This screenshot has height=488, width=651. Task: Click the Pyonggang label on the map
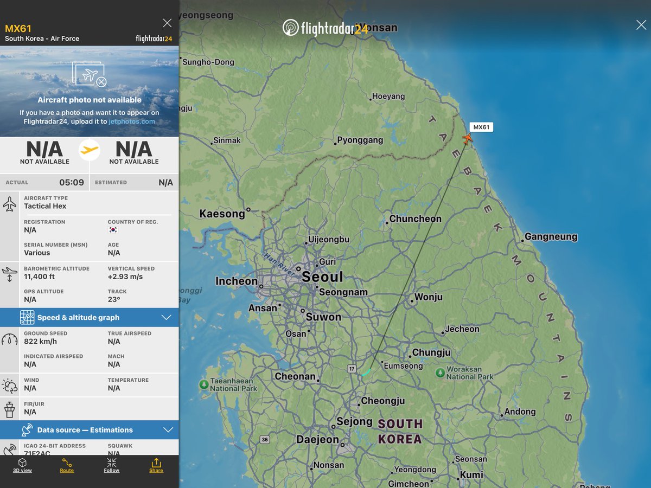[360, 140]
